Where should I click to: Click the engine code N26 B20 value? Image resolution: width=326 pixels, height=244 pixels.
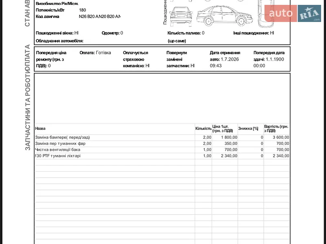(x=99, y=16)
